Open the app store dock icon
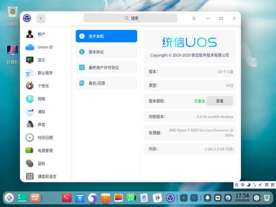 [x=106, y=198]
